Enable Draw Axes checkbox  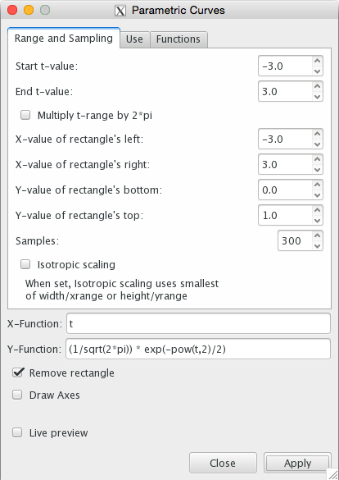[17, 395]
